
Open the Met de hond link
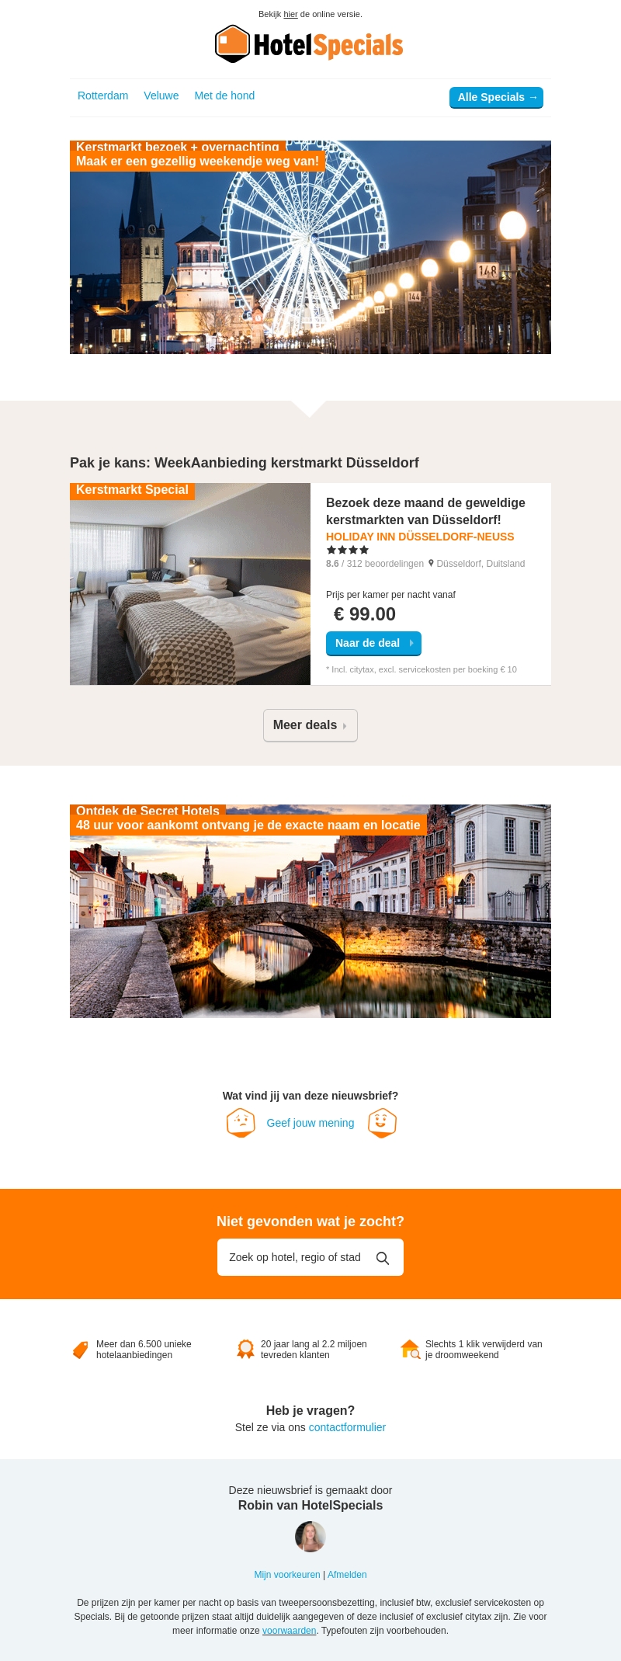click(x=224, y=96)
